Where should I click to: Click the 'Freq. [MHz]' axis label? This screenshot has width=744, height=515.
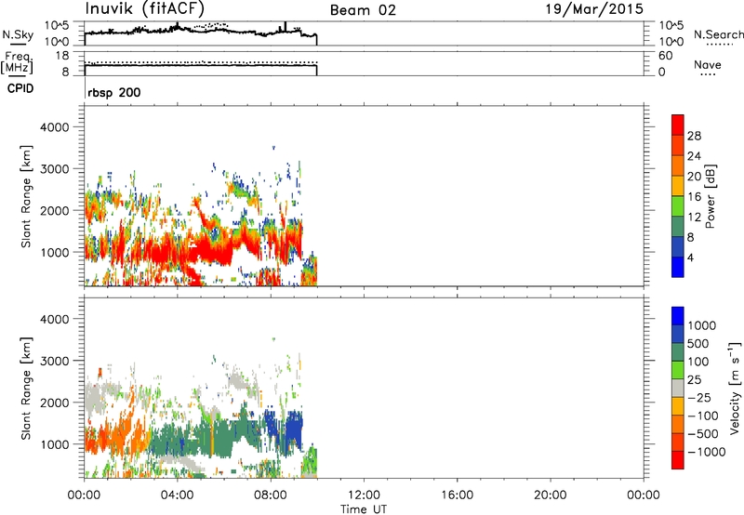click(17, 62)
